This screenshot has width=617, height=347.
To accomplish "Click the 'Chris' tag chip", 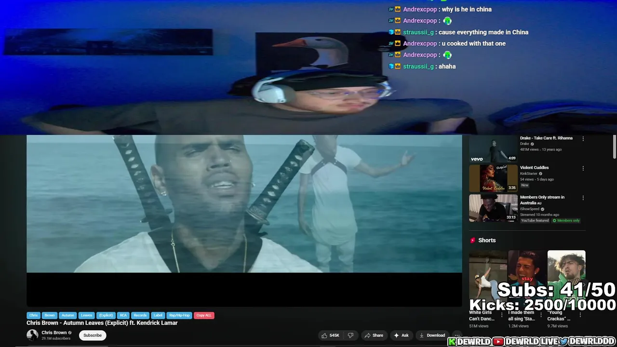I will 33,315.
